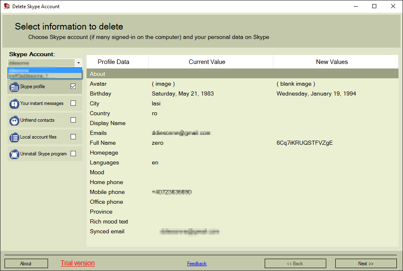This screenshot has width=403, height=271.
Task: Click the instant messages speech bubble icon
Action: [14, 104]
